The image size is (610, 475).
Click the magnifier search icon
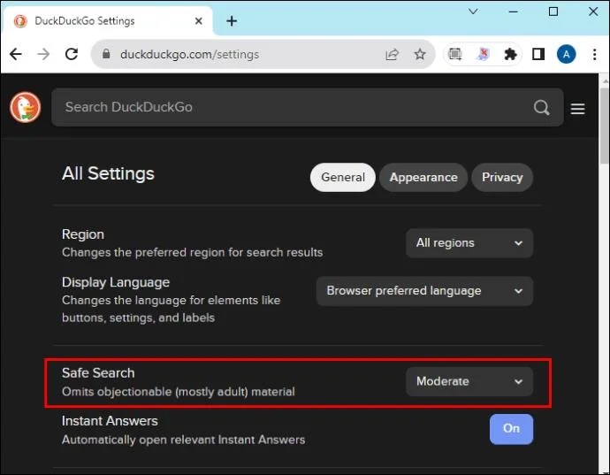tap(541, 107)
